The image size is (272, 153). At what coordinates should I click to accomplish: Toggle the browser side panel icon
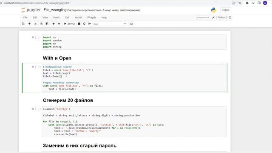(x=259, y=3)
